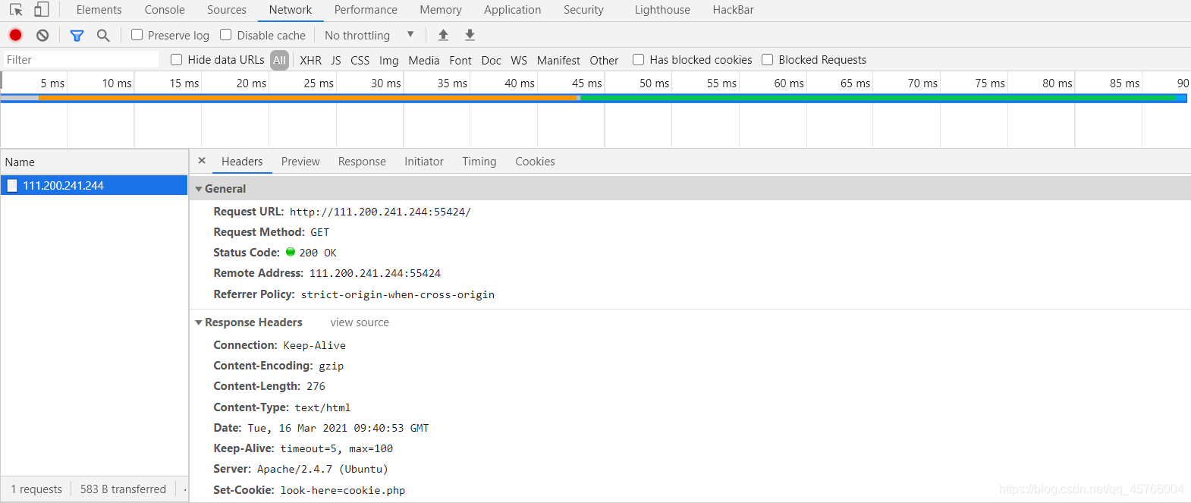Image resolution: width=1191 pixels, height=503 pixels.
Task: Show the Preview tab of request
Action: (x=300, y=162)
